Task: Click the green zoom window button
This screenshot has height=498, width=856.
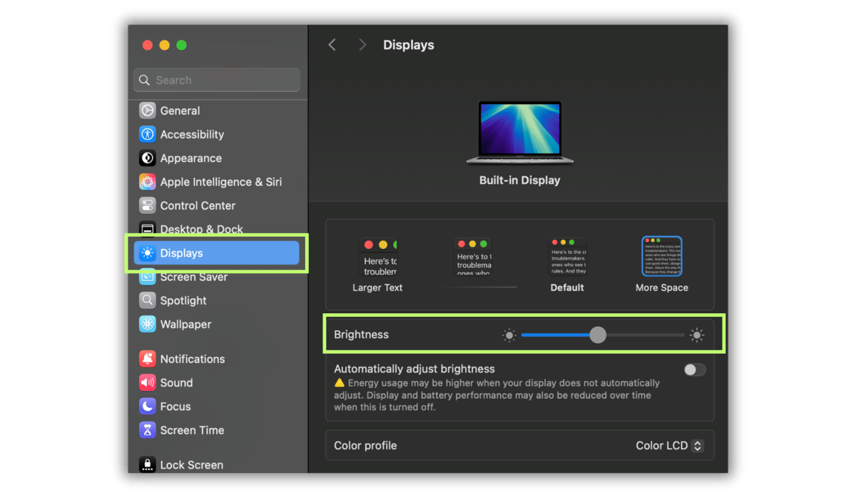Action: click(x=181, y=45)
